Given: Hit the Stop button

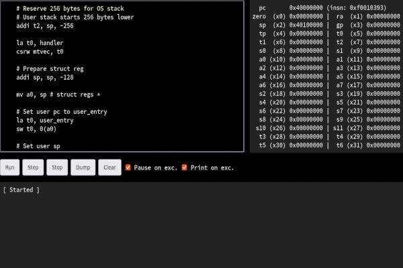Looking at the screenshot, I should pyautogui.click(x=58, y=167).
